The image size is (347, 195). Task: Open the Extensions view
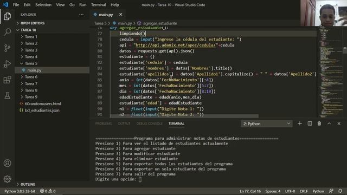[x=7, y=80]
